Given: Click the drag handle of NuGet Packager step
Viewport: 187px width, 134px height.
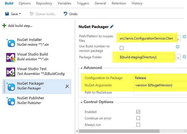Looking at the screenshot, I should 4,87.
